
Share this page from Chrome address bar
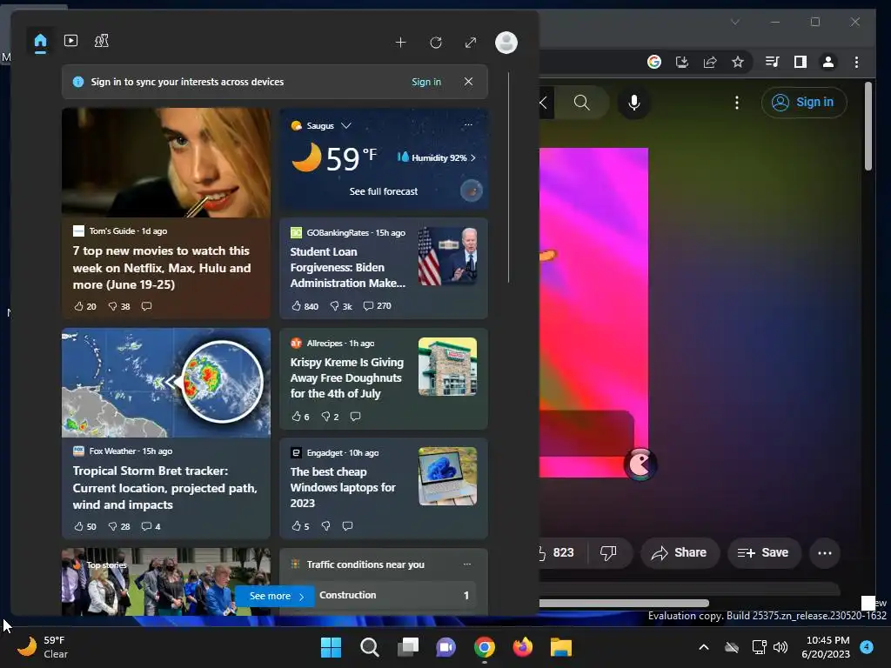point(710,62)
